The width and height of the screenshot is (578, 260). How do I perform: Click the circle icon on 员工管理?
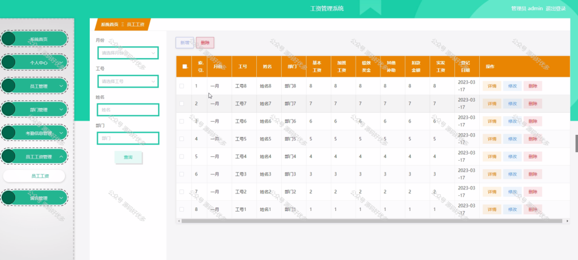(x=8, y=86)
